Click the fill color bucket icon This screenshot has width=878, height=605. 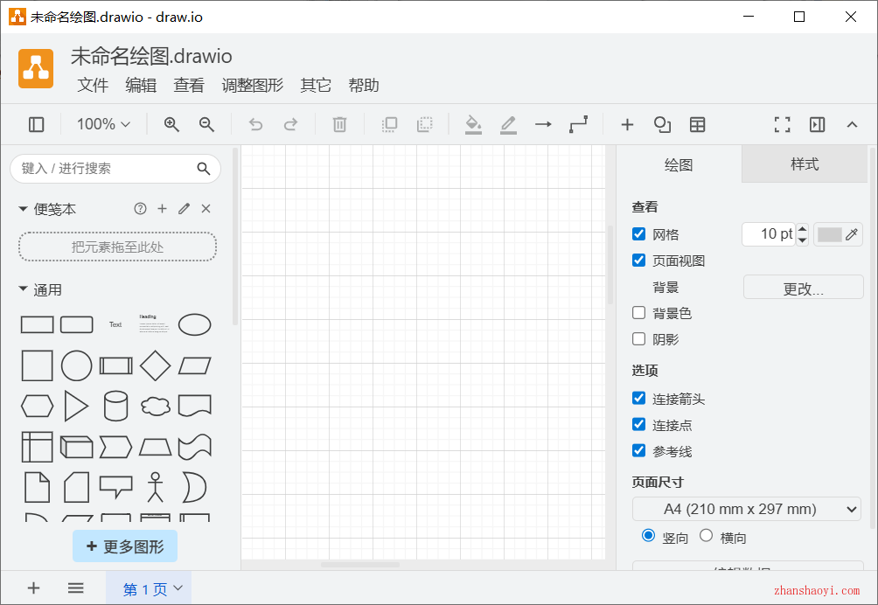[x=473, y=125]
